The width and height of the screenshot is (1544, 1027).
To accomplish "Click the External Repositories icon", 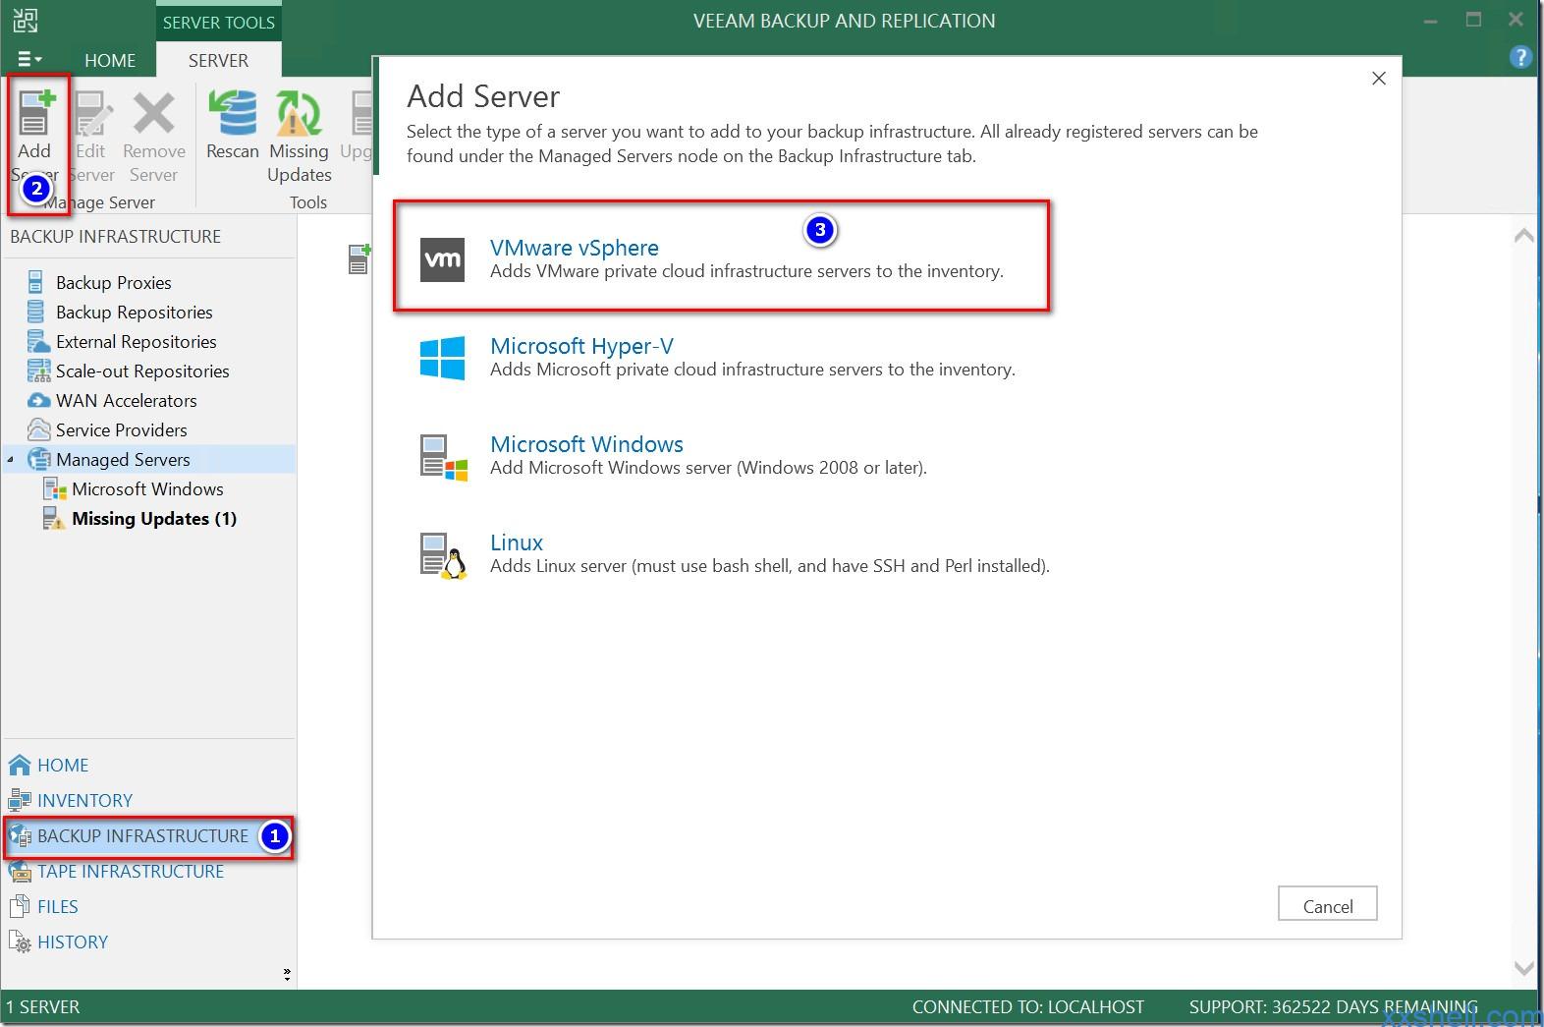I will [x=38, y=341].
